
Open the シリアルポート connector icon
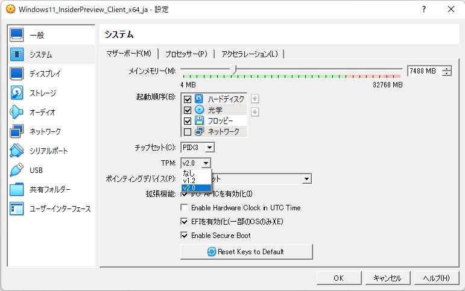[x=17, y=151]
